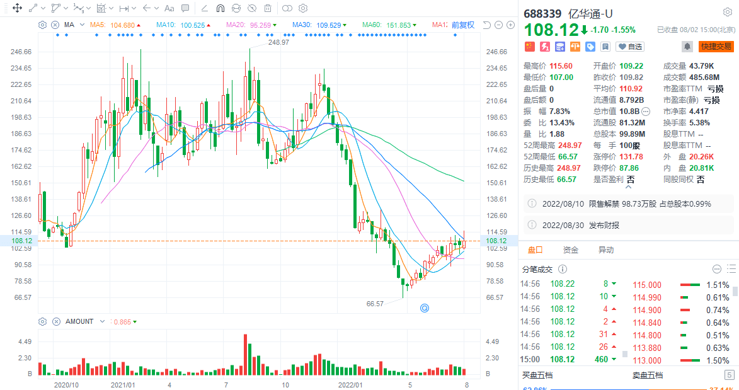Add stock to 自选 watchlist

(630, 47)
